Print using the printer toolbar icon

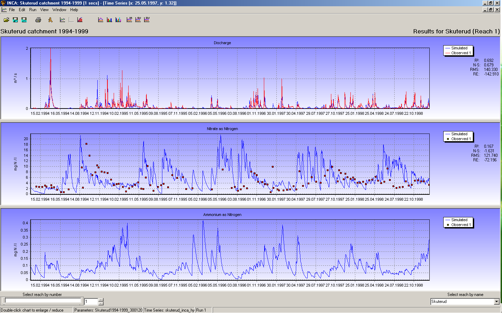pyautogui.click(x=38, y=20)
